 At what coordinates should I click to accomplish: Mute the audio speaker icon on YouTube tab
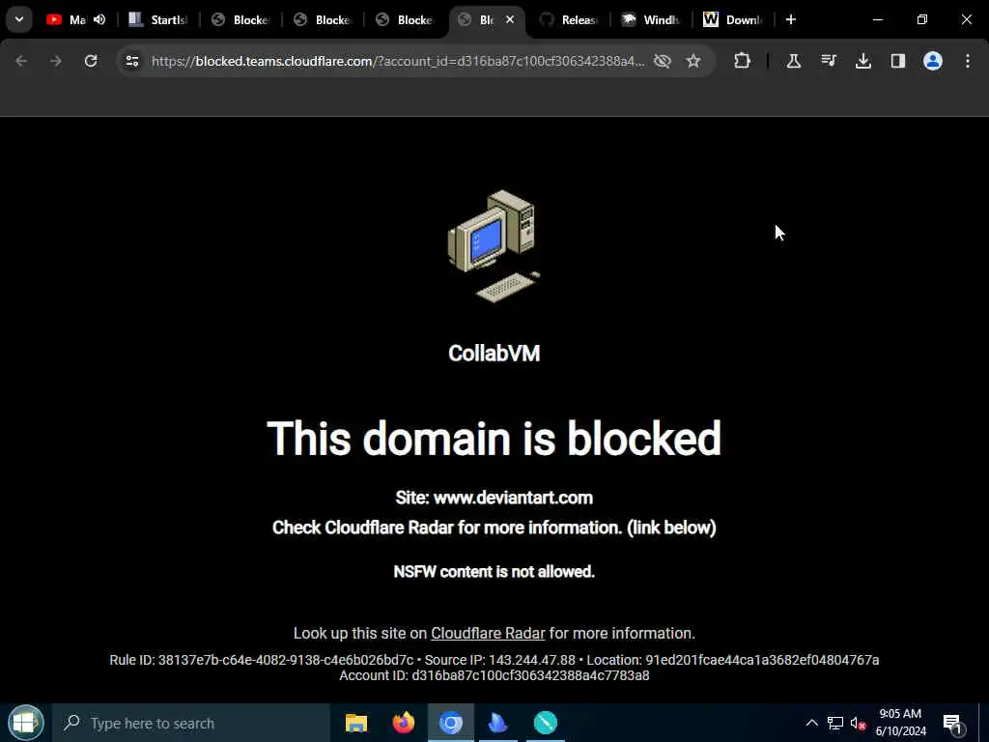pos(99,19)
